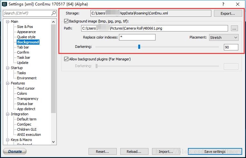Open the App distinct page

(26, 109)
